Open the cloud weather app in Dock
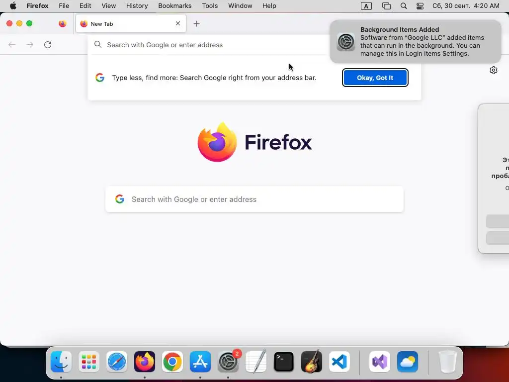The image size is (509, 382). coord(408,362)
